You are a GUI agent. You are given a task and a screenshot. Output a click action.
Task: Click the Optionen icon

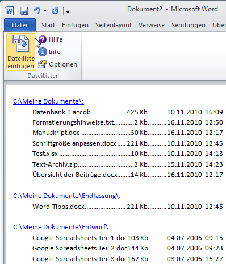43,64
